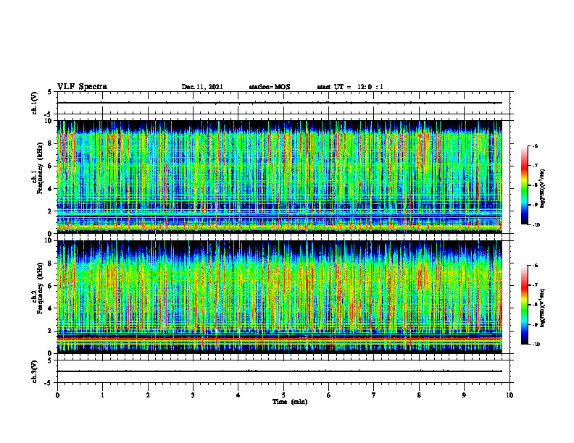
Task: Select the date text "Dec. 11, 2021"
Action: [x=202, y=87]
